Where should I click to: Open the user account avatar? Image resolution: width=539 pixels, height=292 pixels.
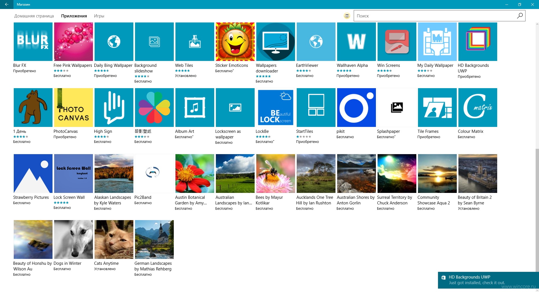[347, 16]
